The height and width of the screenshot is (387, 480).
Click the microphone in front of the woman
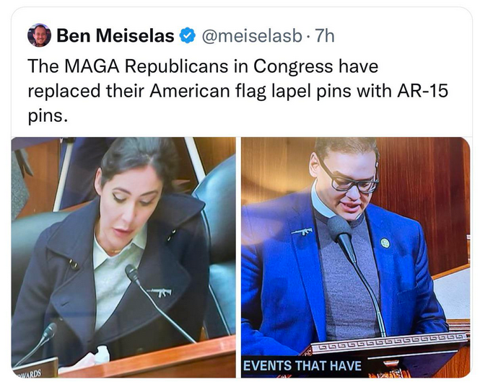[x=133, y=273]
